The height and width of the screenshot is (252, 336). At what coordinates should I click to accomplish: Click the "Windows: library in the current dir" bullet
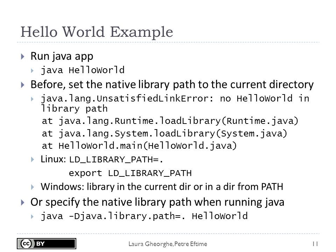162,187
